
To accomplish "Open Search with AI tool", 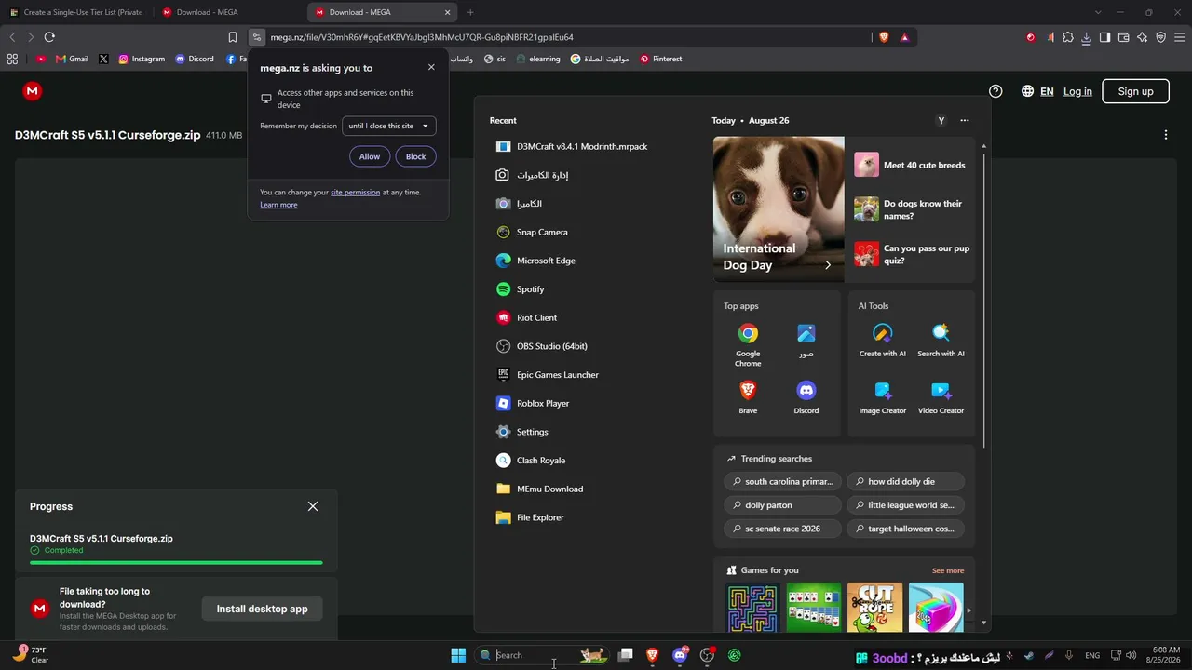I will point(941,341).
